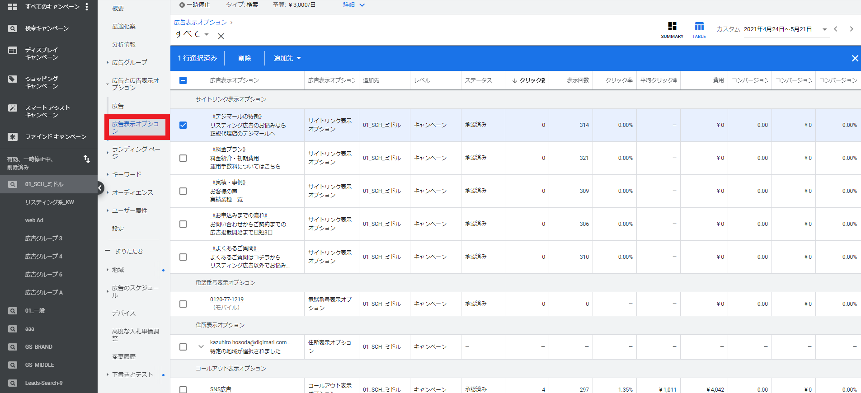
Task: Open the 設定 menu page
Action: (118, 229)
